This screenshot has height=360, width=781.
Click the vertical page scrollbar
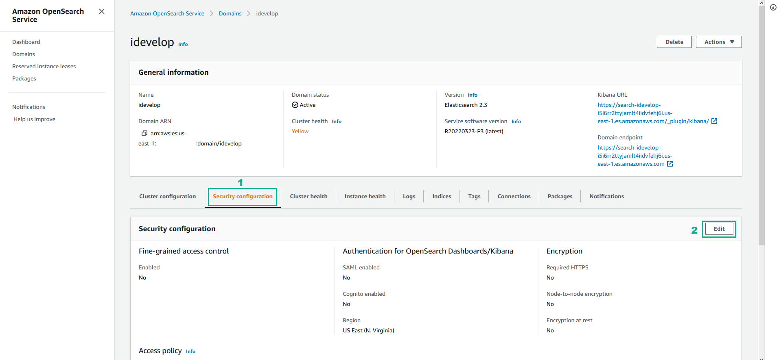coord(761,126)
